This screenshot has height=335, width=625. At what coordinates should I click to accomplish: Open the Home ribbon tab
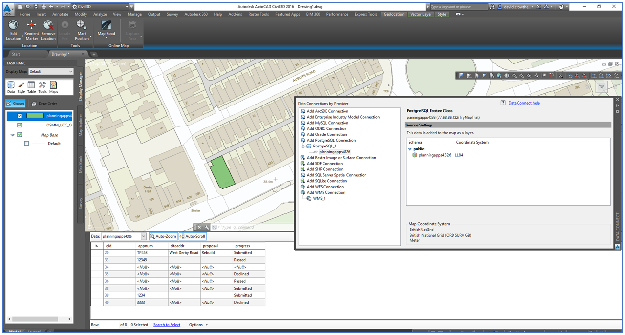point(25,14)
